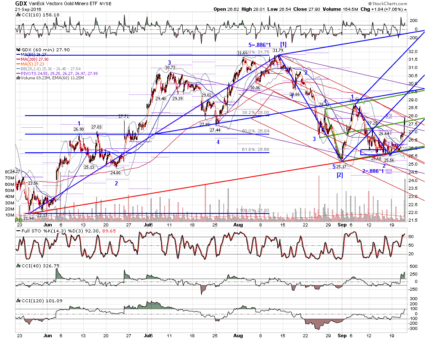Click the 31.79 peak price label

(278, 50)
